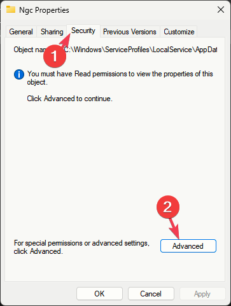Switch to the General tab

tap(21, 32)
